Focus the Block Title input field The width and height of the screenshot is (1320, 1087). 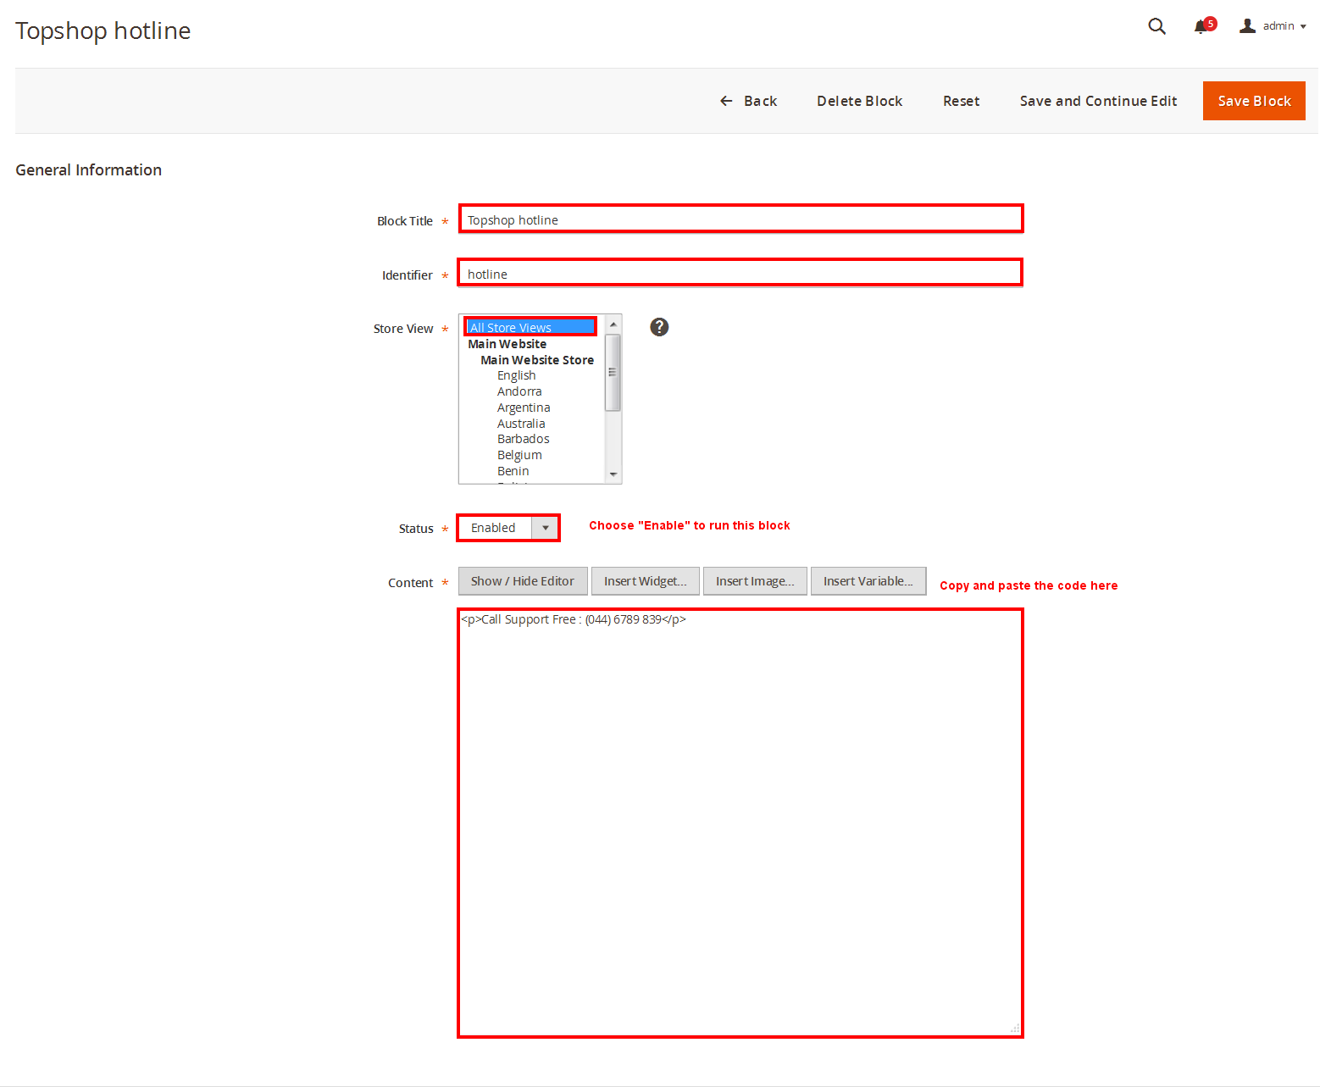click(x=740, y=219)
